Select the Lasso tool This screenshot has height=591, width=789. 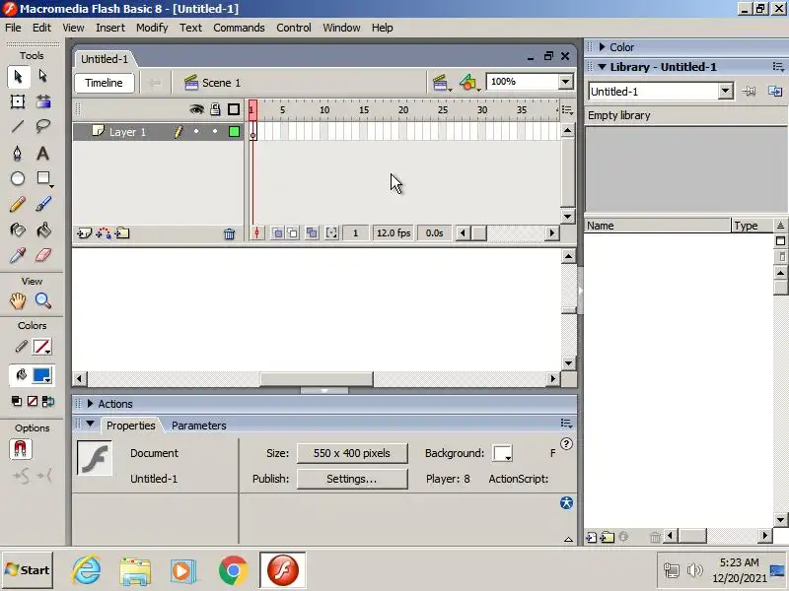(x=43, y=126)
